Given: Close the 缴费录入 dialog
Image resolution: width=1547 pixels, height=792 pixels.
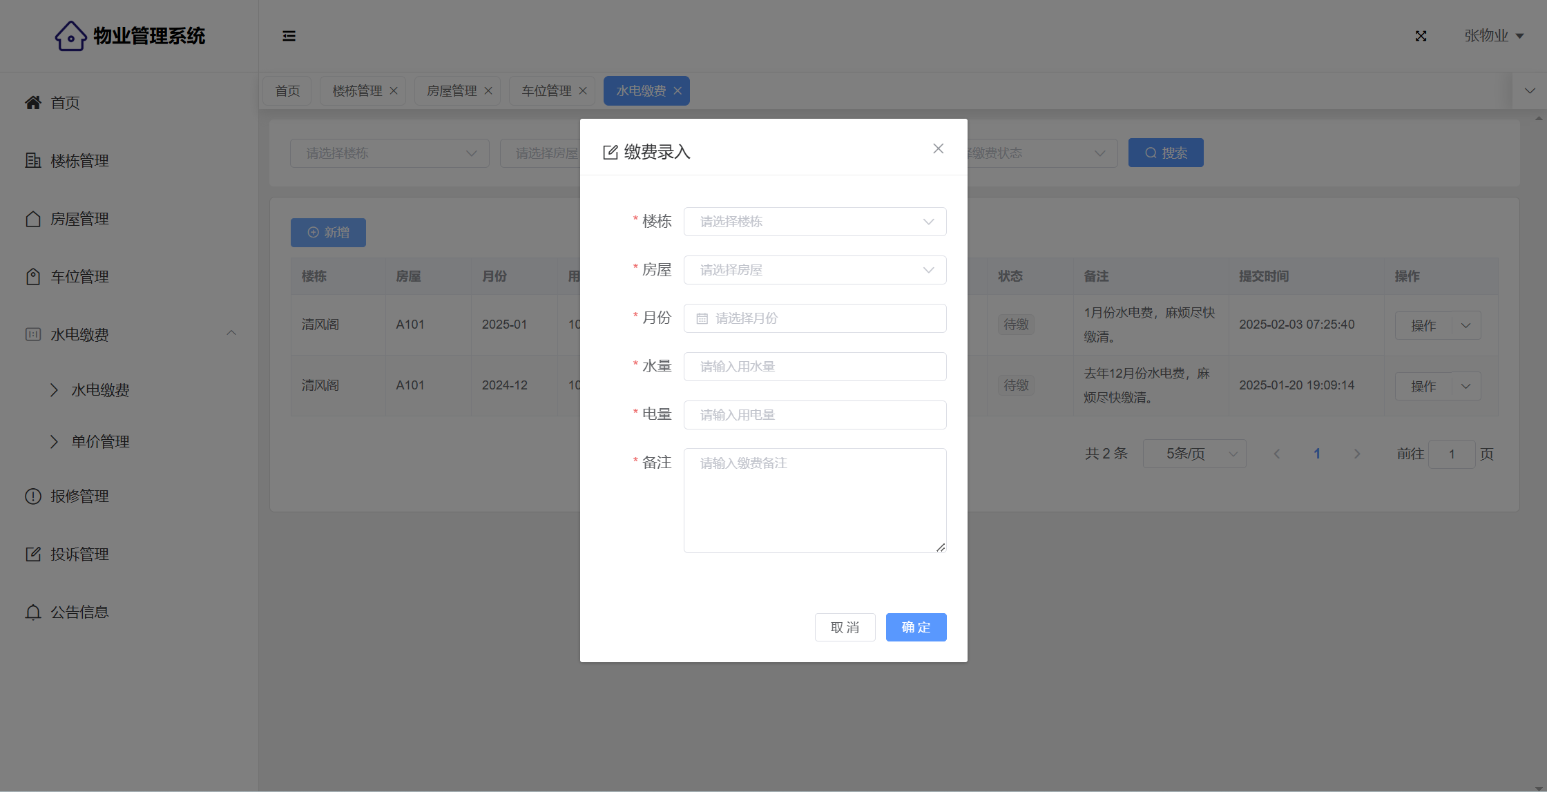Looking at the screenshot, I should 938,148.
